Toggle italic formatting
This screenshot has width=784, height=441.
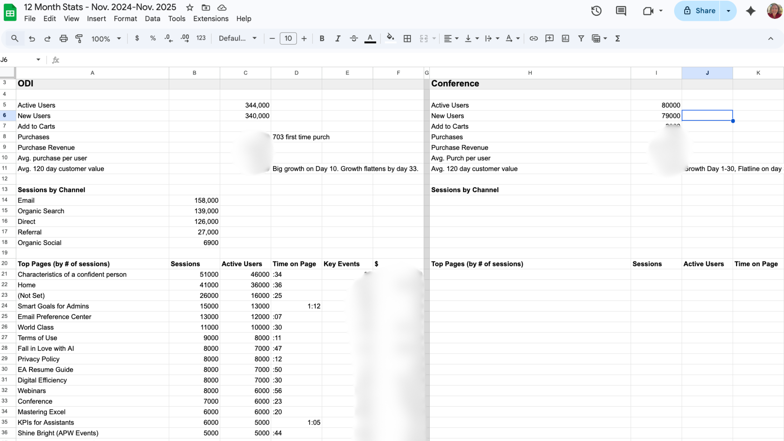(x=338, y=38)
